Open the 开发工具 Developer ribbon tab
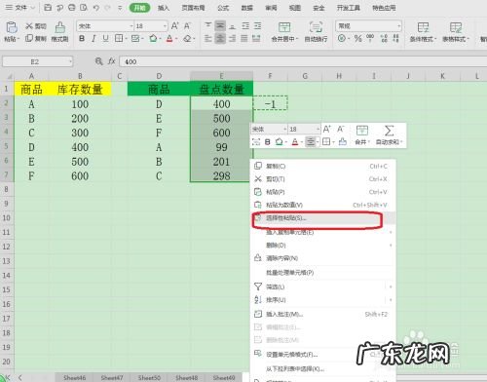The image size is (487, 382). point(348,8)
